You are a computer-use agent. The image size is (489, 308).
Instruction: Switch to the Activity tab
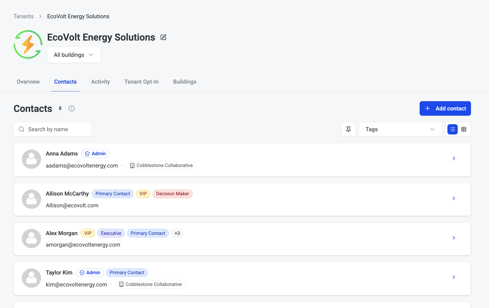click(100, 82)
